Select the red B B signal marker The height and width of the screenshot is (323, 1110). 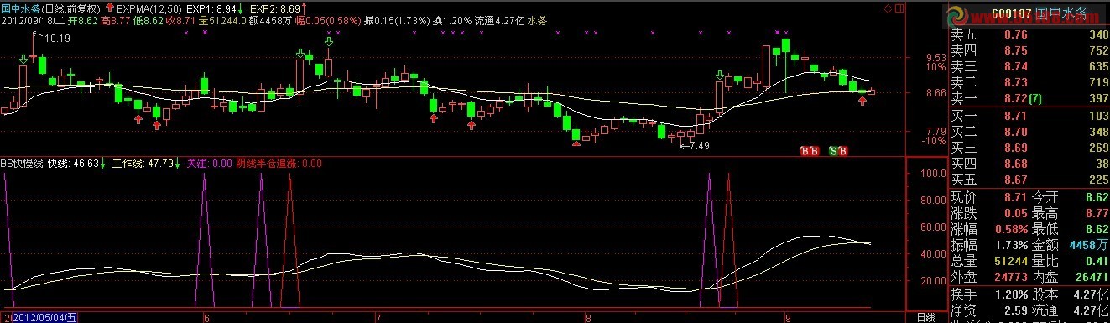coord(810,151)
